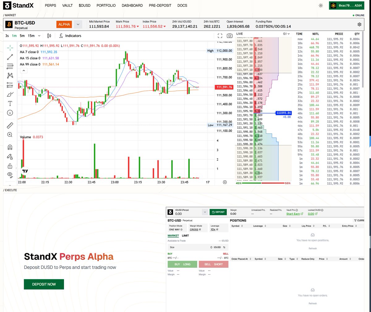Image resolution: width=371 pixels, height=312 pixels.
Task: Expand the BTC-USD market selector dropdown
Action: coord(78,24)
